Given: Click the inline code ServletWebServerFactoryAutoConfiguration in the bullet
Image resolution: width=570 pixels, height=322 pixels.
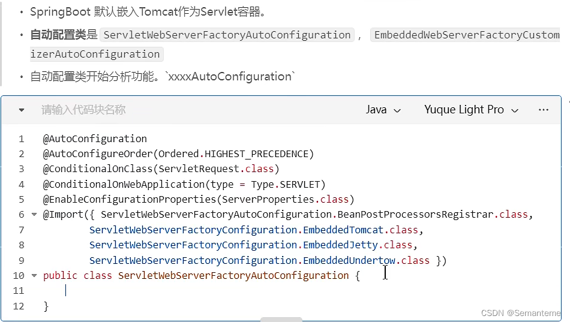Looking at the screenshot, I should coord(227,35).
